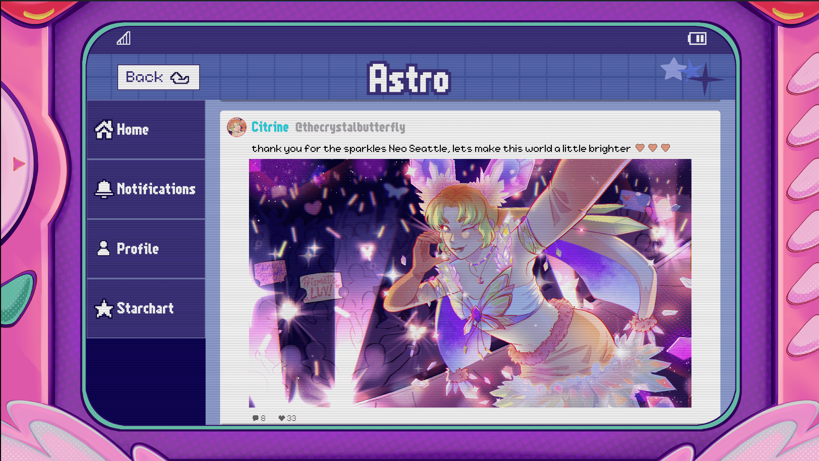Click the Home house icon
The image size is (819, 461).
click(x=104, y=129)
